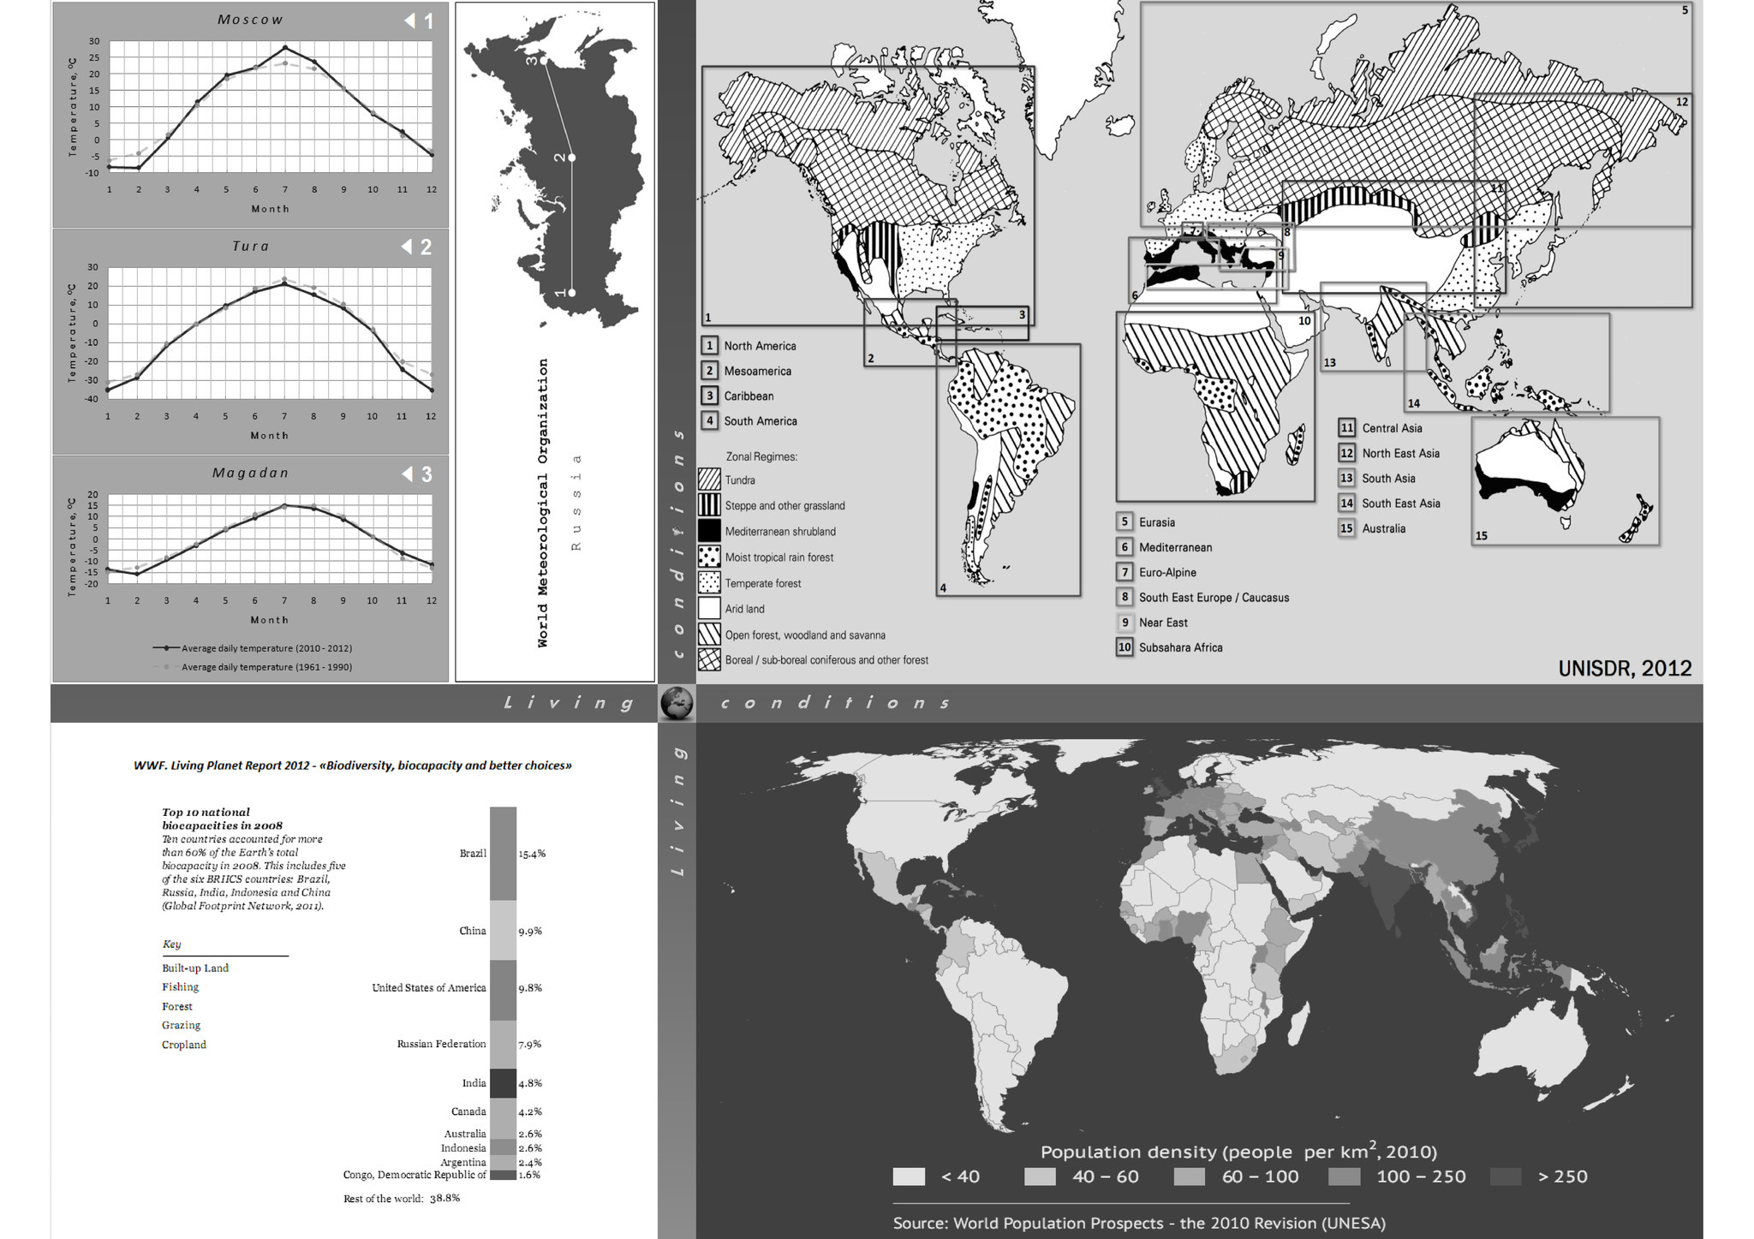Click the Boreal coniferous forest legend icon
Image resolution: width=1754 pixels, height=1239 pixels.
tap(709, 660)
